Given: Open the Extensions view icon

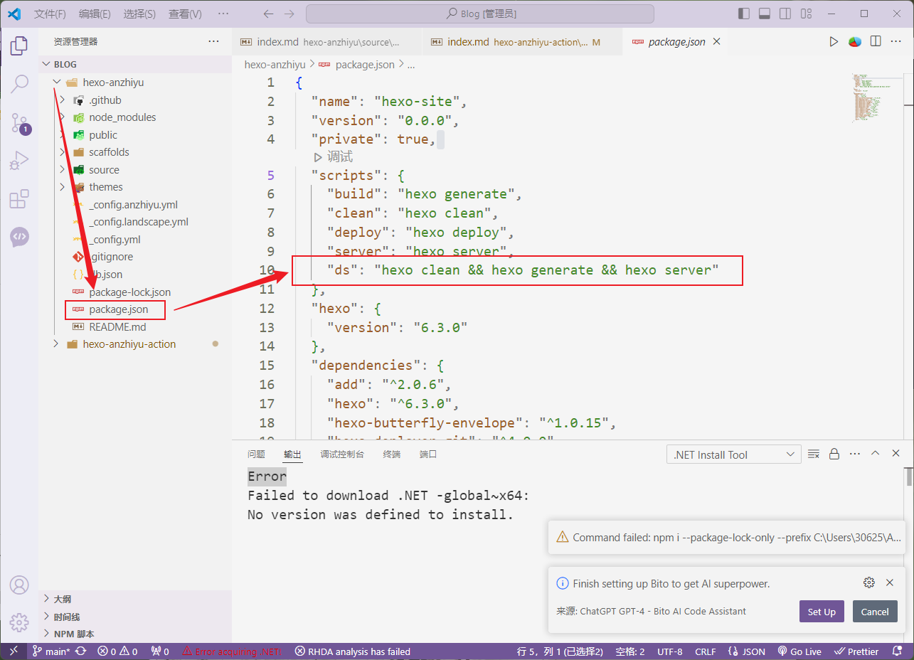Looking at the screenshot, I should pos(19,199).
